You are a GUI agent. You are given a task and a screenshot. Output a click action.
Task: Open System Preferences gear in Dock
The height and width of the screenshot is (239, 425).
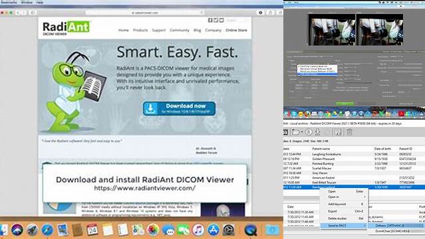coord(229,230)
